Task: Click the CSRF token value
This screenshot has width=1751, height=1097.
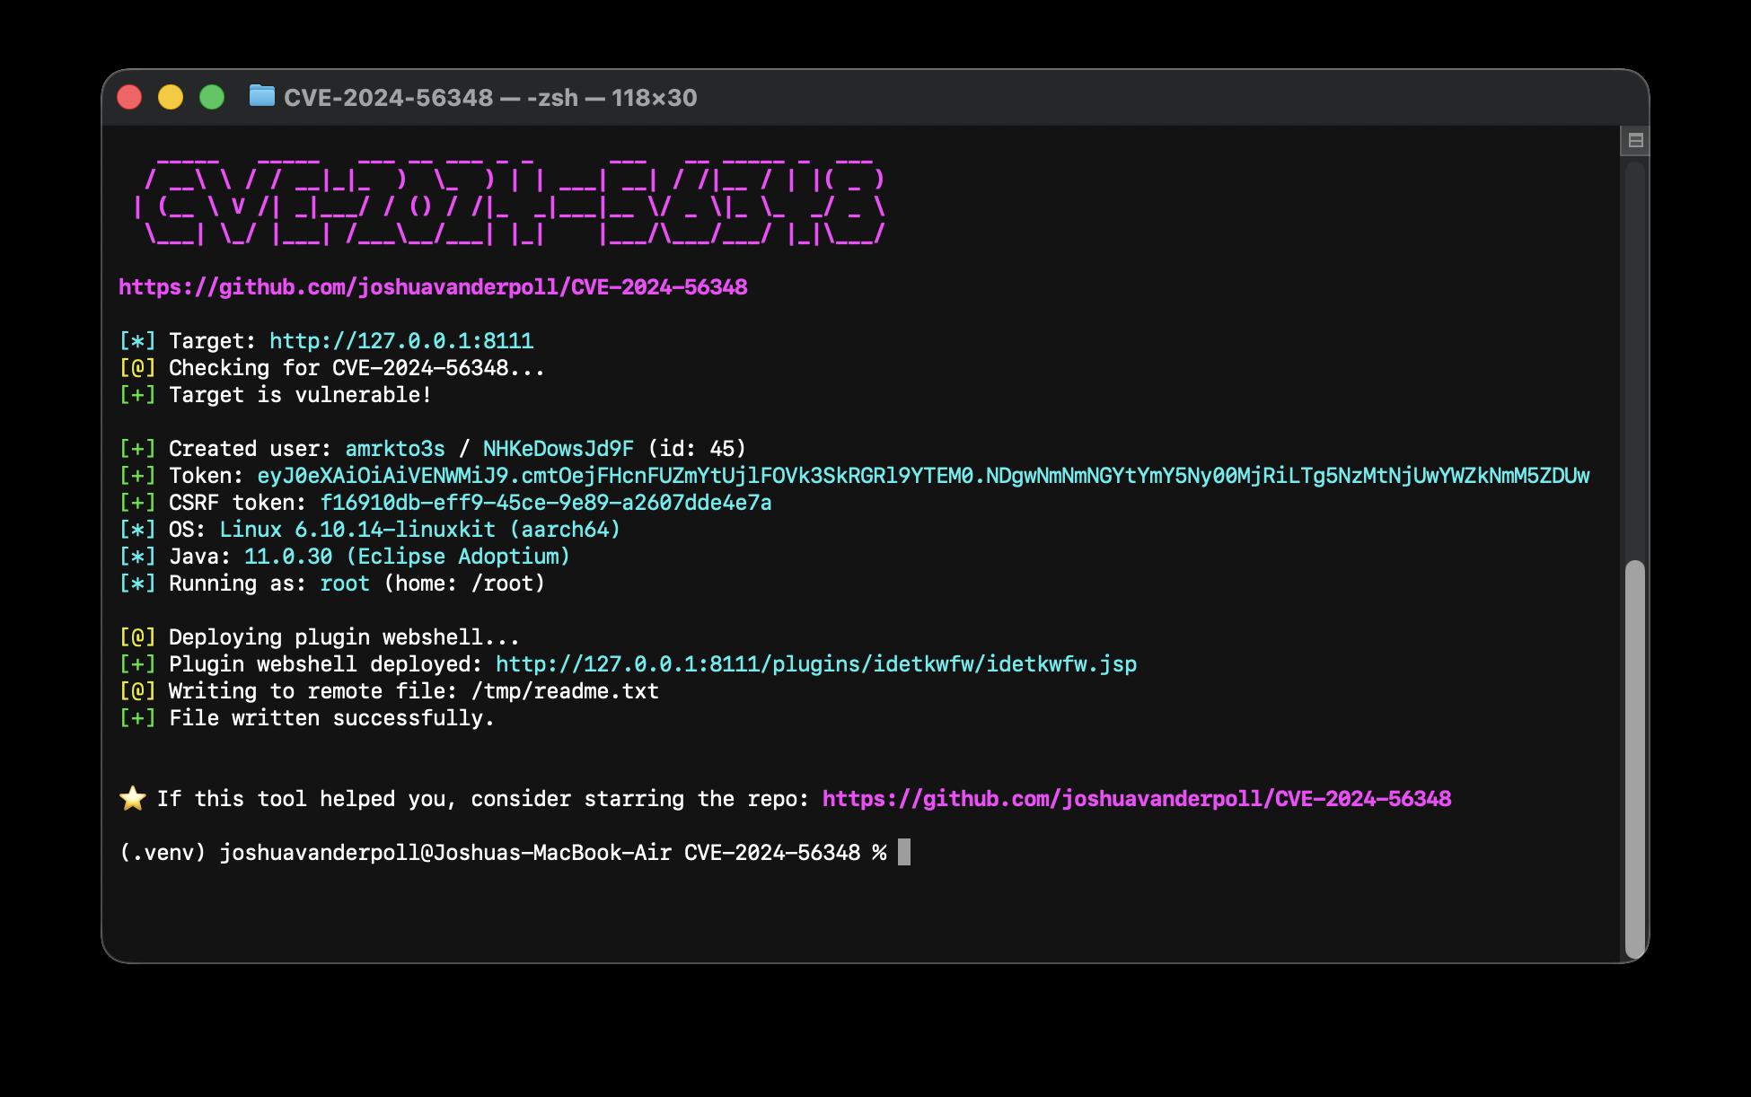Action: click(545, 503)
